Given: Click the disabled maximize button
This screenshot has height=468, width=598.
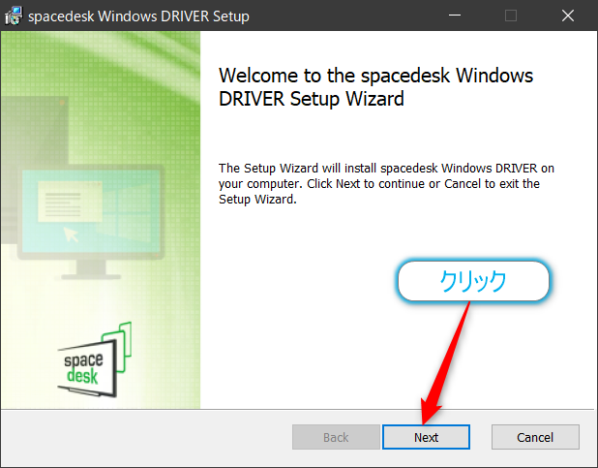Looking at the screenshot, I should [x=511, y=16].
